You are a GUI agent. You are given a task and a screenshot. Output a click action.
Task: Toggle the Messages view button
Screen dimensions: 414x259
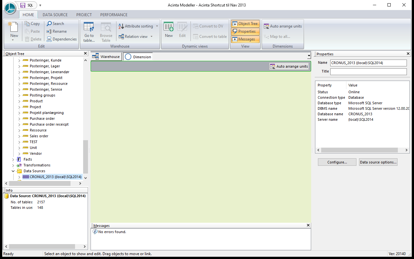[x=245, y=39]
